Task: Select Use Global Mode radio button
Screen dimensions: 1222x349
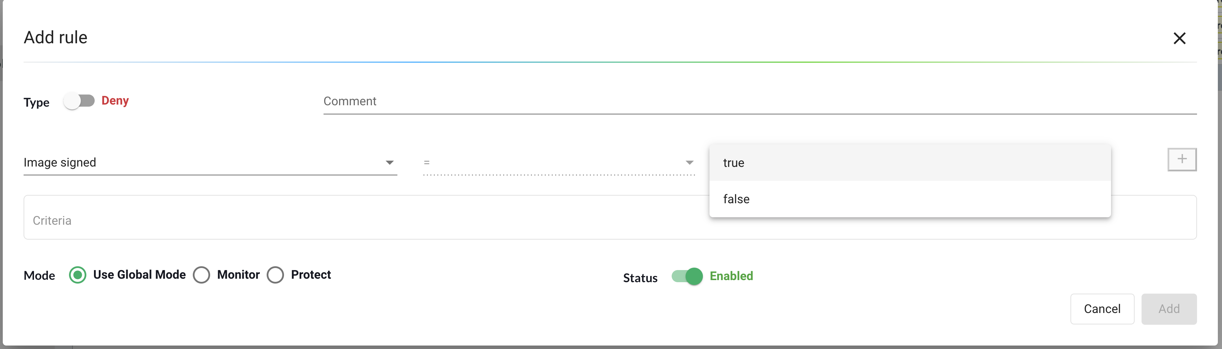Action: click(x=78, y=275)
